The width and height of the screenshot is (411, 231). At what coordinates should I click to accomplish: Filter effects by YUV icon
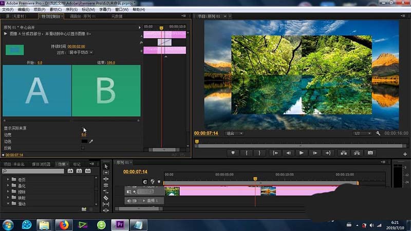88,171
